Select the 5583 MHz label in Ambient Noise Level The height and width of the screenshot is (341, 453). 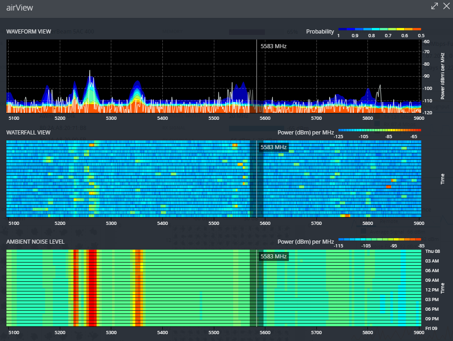click(273, 257)
